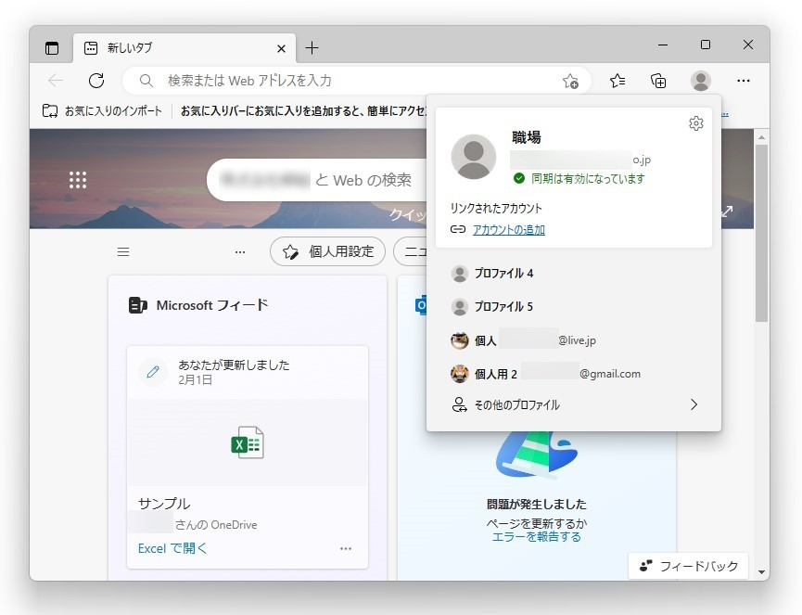Open the Edge settings (...) menu

click(743, 81)
